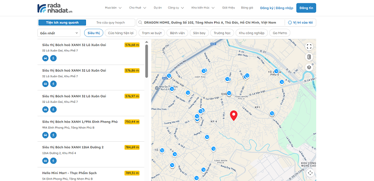Click the results list scrollbar thumb
The height and width of the screenshot is (181, 374).
(x=146, y=61)
